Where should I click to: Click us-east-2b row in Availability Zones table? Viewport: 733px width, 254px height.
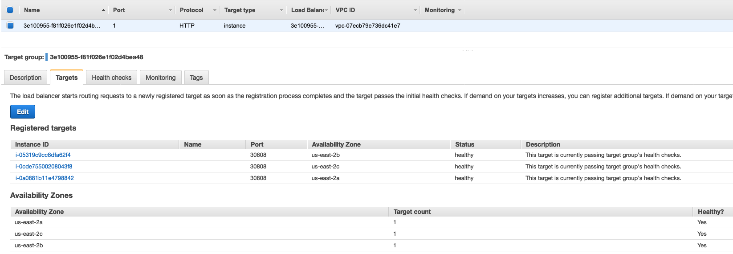[371, 246]
